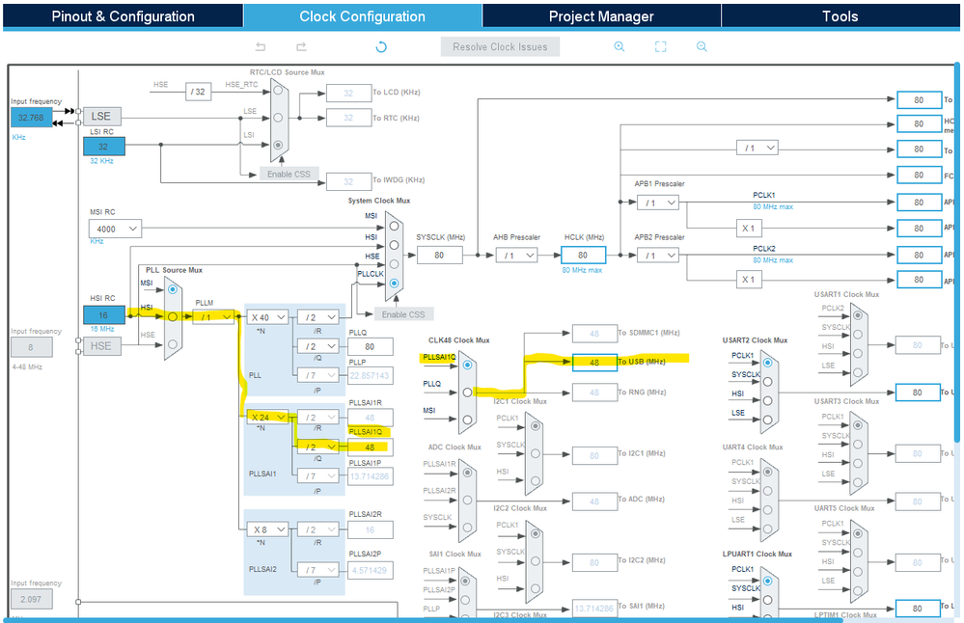Go to the Project Manager tab
964x623 pixels.
click(601, 16)
